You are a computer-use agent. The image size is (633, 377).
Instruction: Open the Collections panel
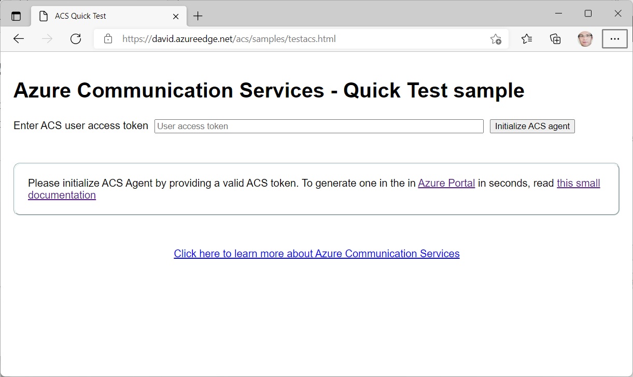tap(555, 39)
